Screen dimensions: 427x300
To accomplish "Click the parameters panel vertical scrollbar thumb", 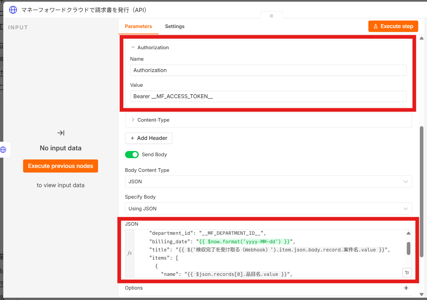I will 421,191.
